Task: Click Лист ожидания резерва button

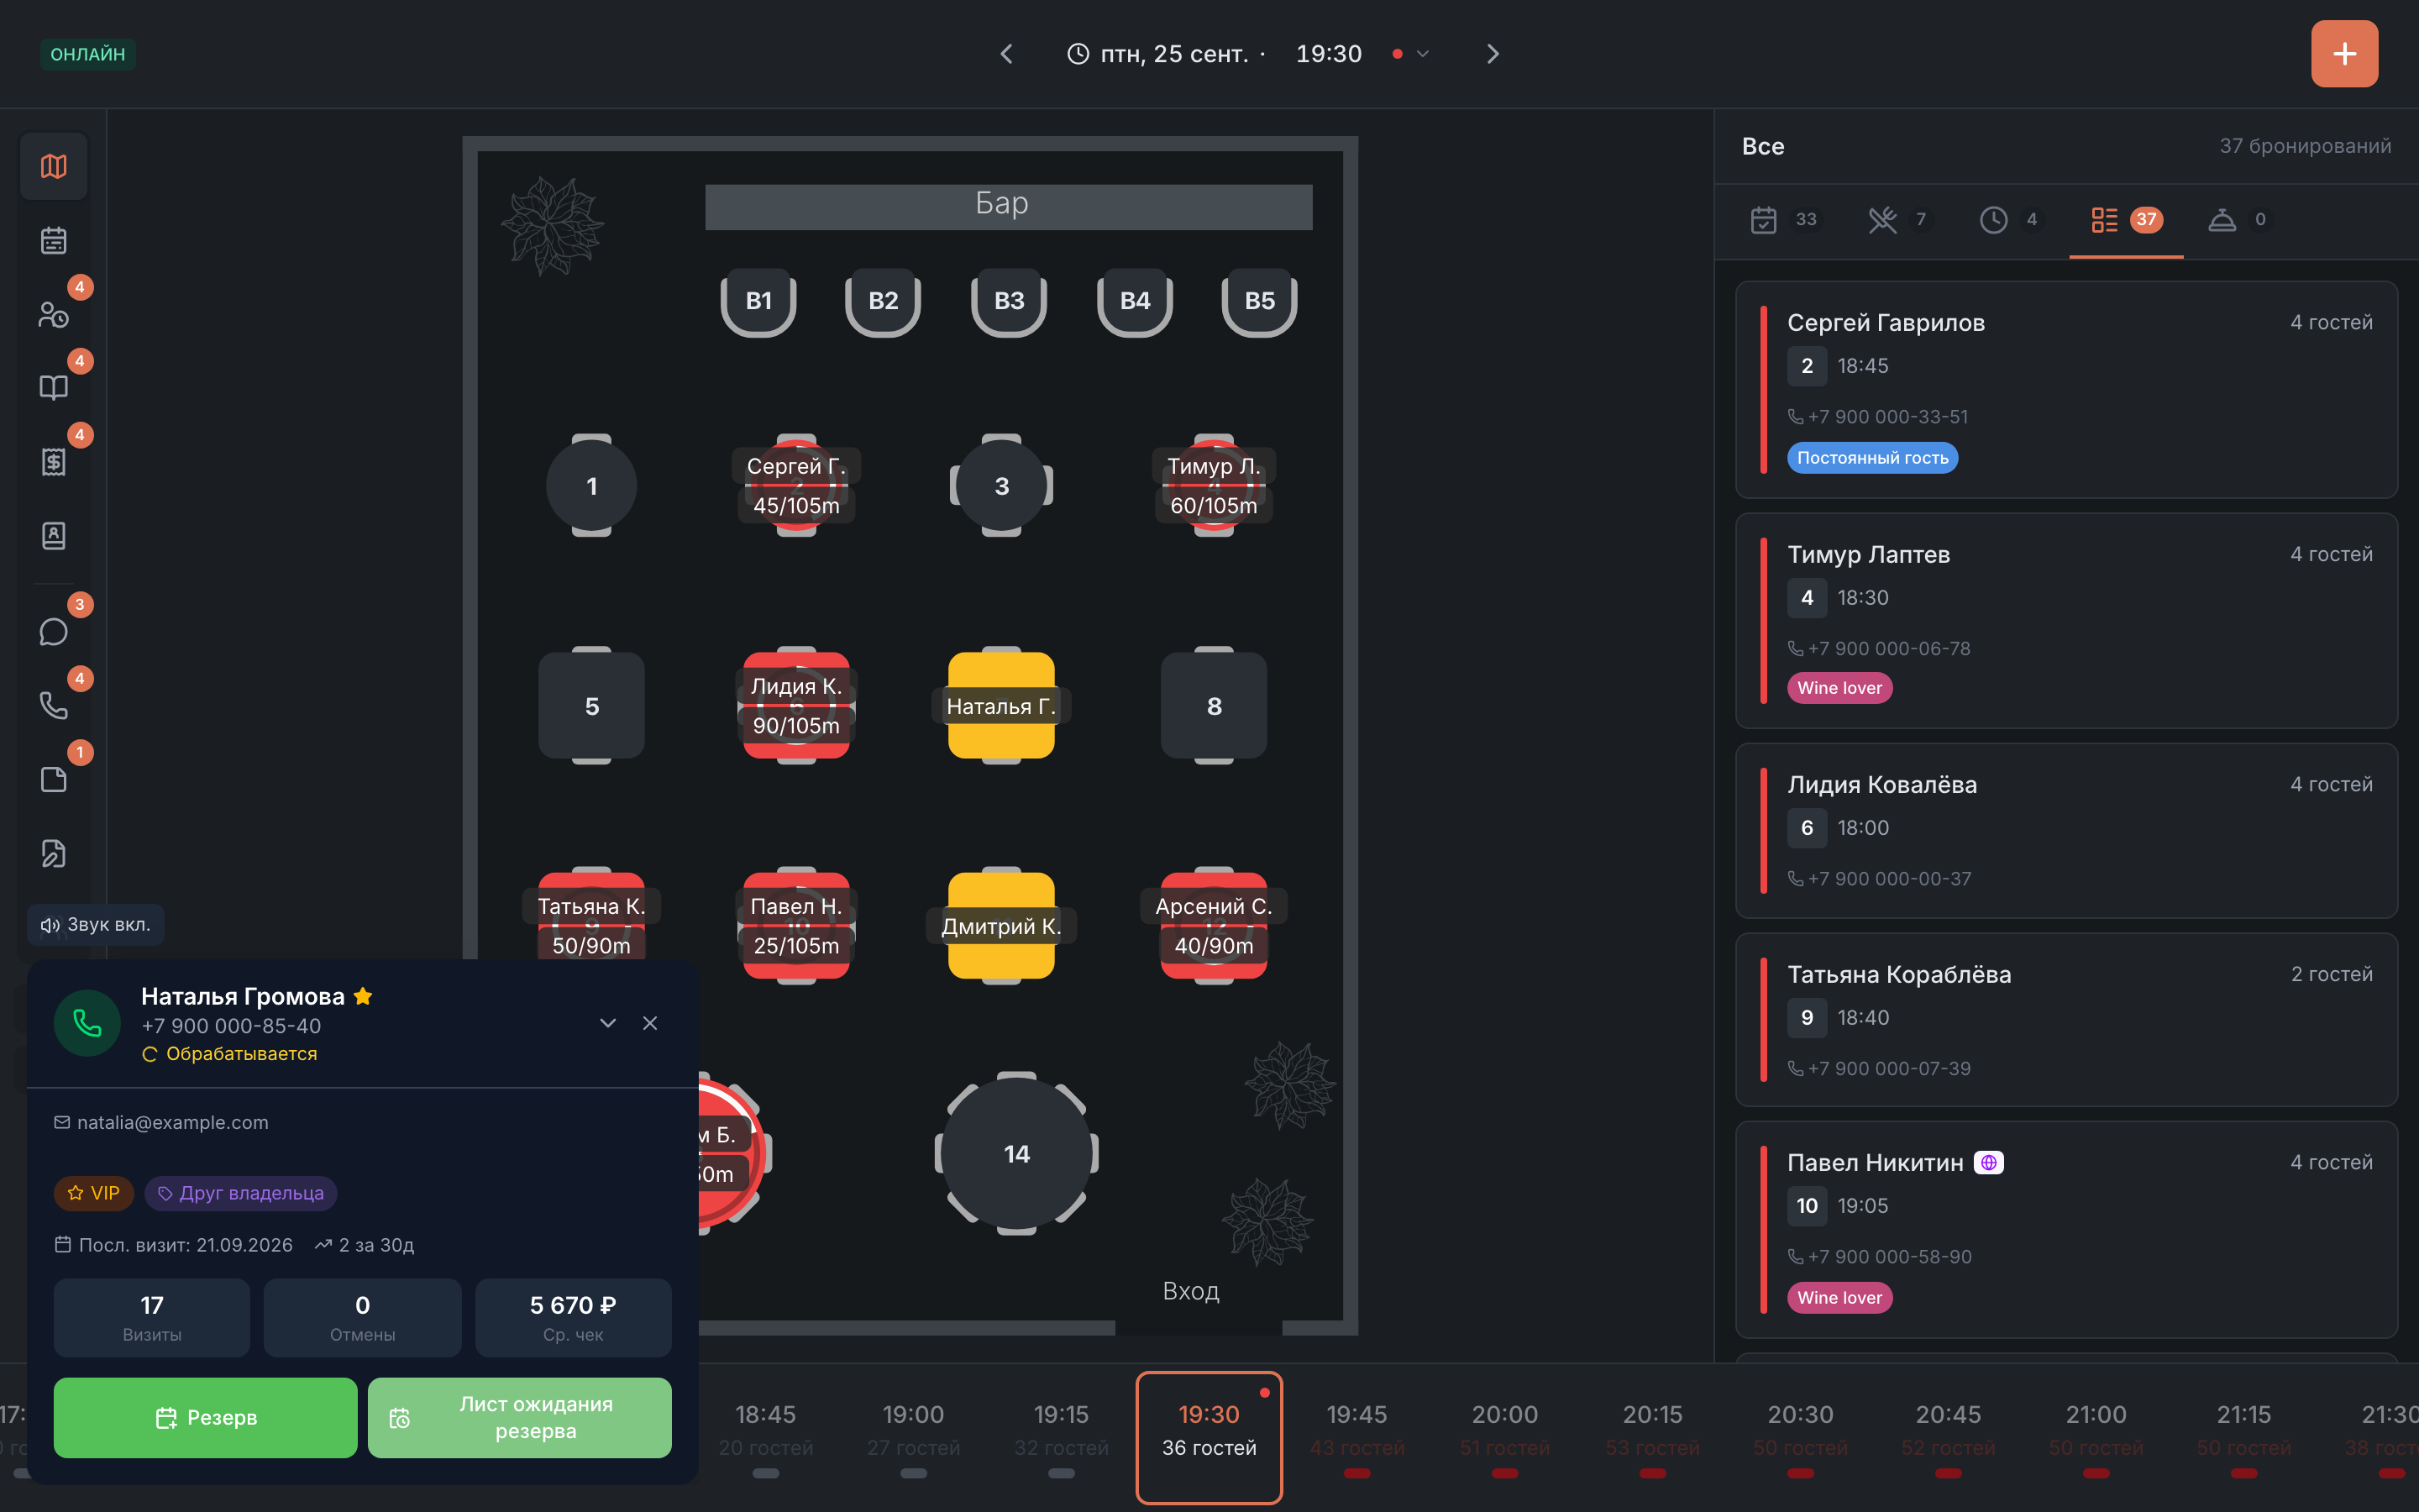Action: [x=520, y=1417]
